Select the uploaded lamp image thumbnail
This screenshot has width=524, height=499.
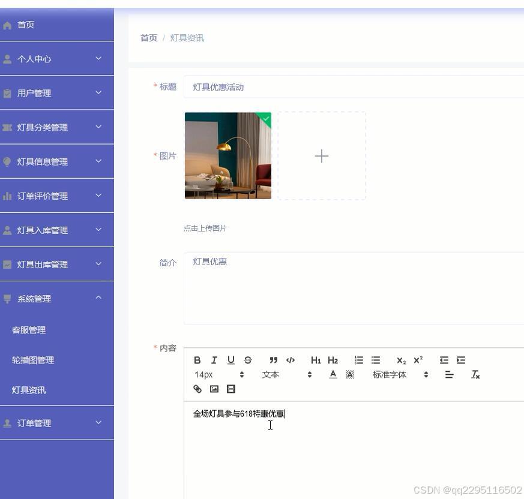[228, 156]
